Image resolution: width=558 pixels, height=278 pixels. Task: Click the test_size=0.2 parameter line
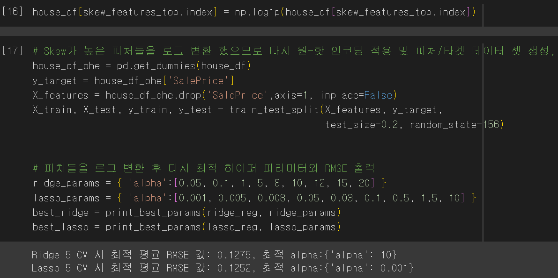pos(414,125)
